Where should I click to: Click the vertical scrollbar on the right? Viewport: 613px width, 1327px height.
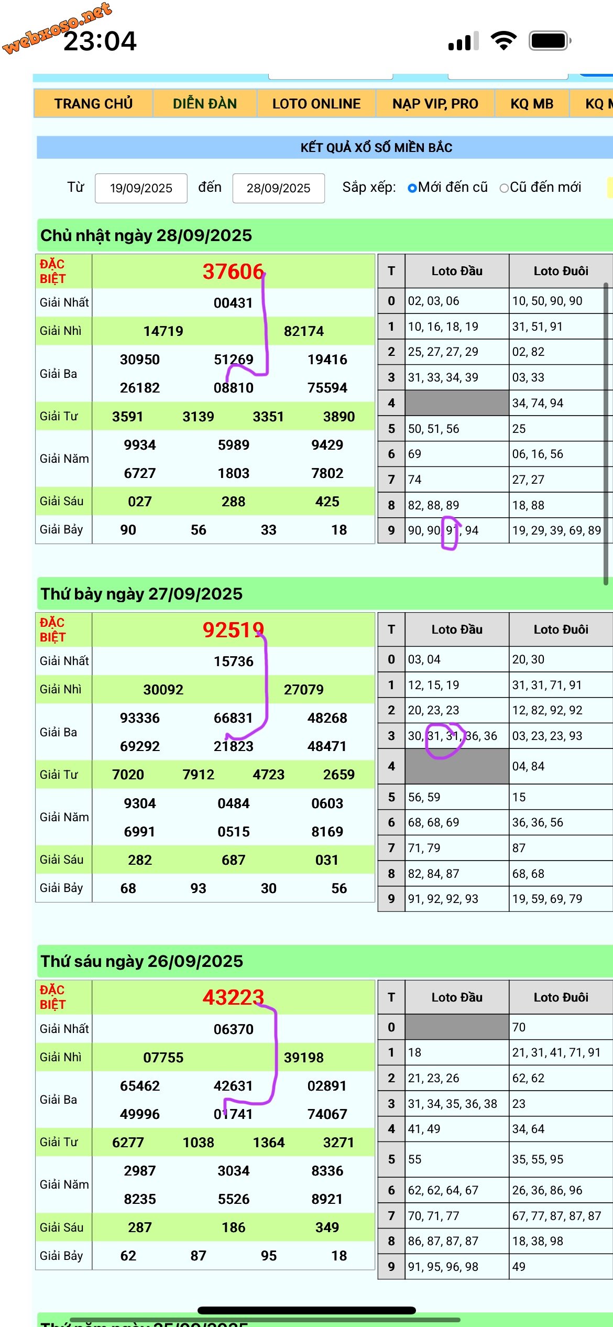pyautogui.click(x=606, y=434)
